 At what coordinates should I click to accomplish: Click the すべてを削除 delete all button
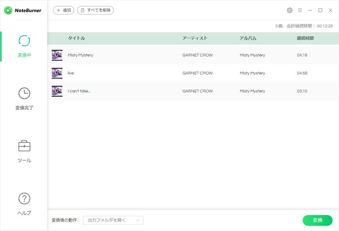click(x=95, y=10)
